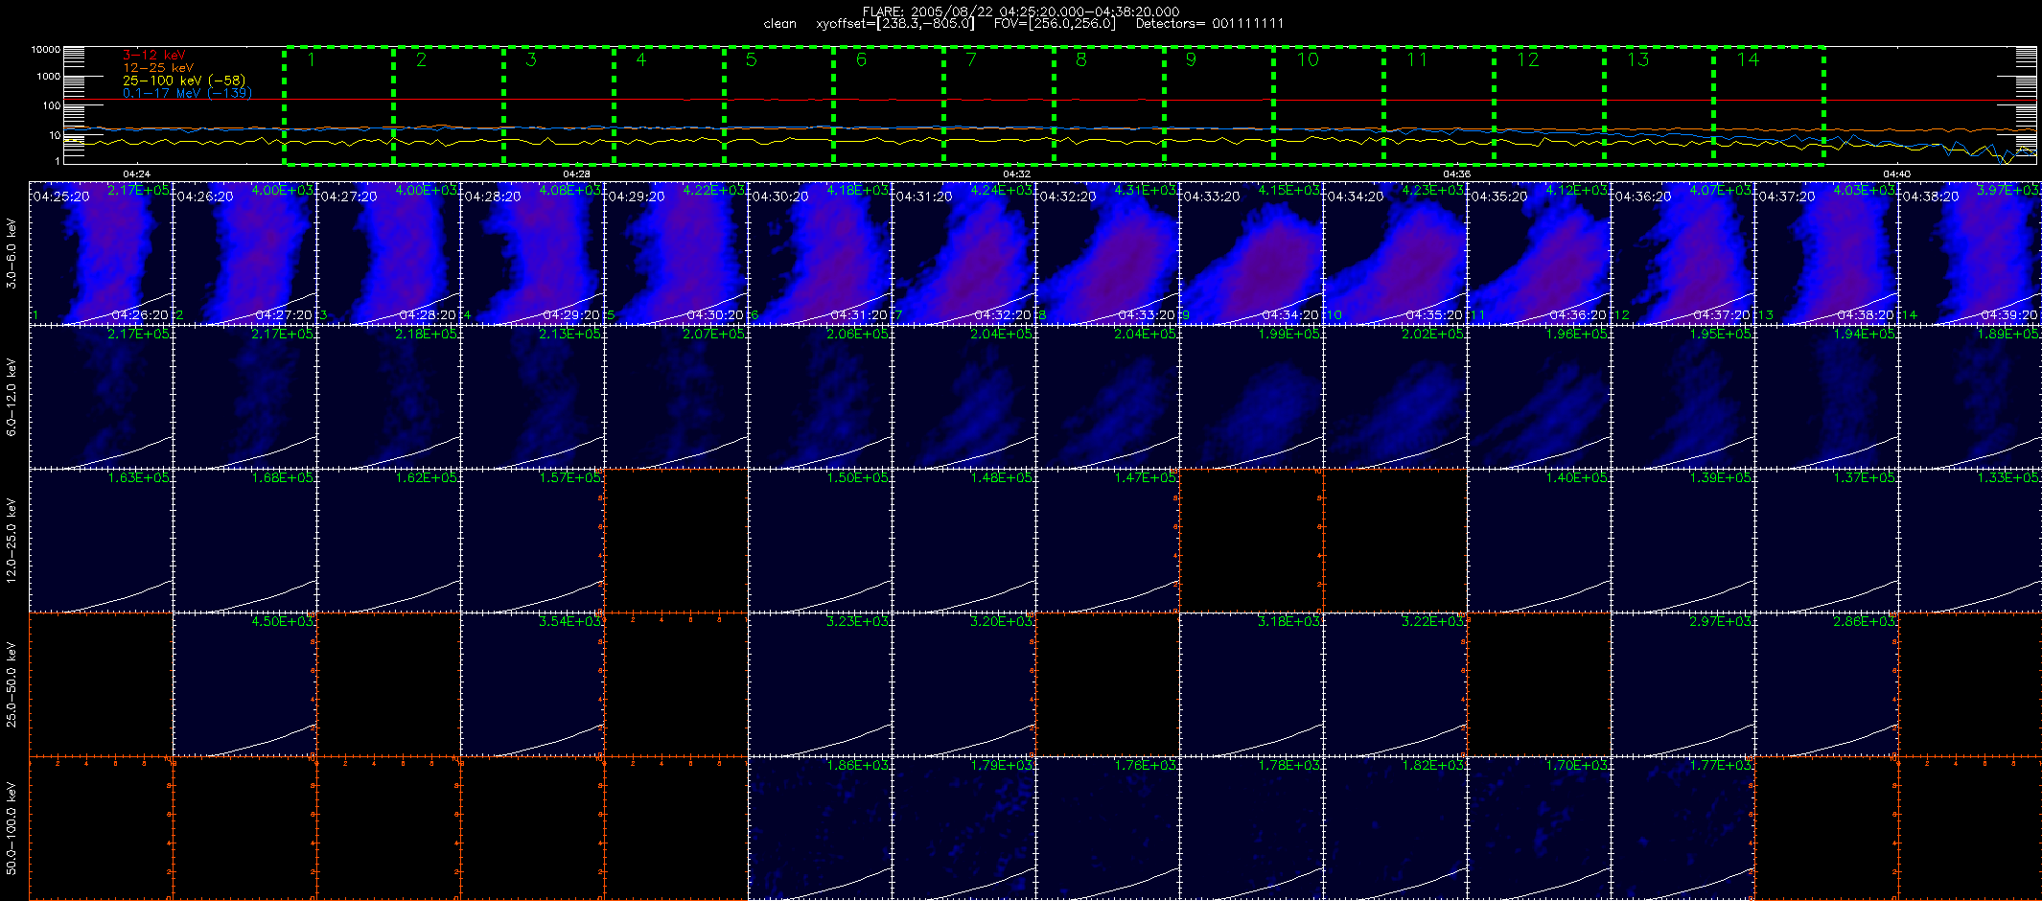Click the '04:36' time axis label

[x=1456, y=174]
